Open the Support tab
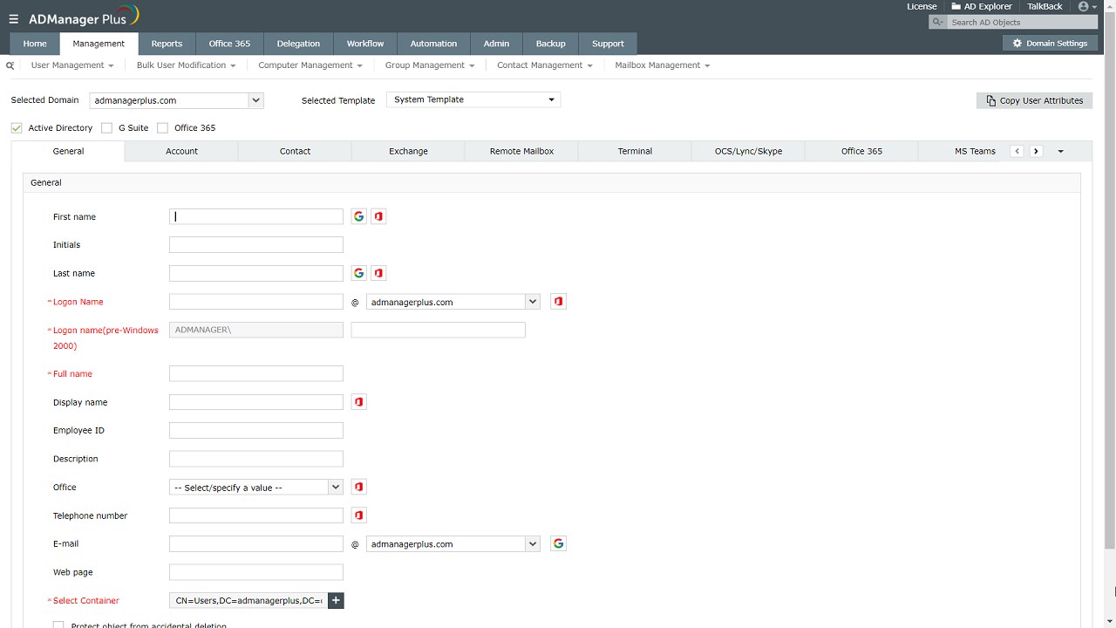Image resolution: width=1116 pixels, height=628 pixels. (608, 44)
